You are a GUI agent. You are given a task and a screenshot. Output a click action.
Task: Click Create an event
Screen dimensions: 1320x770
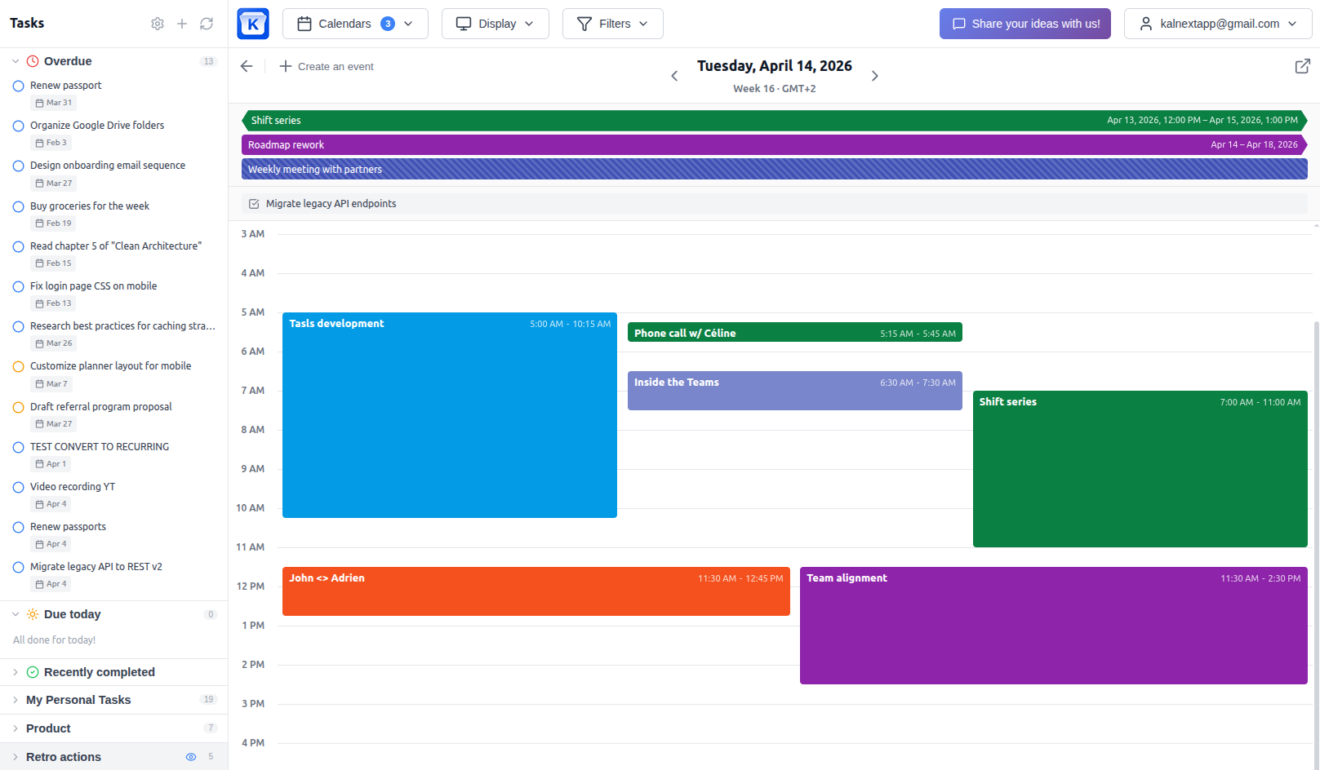tap(327, 67)
